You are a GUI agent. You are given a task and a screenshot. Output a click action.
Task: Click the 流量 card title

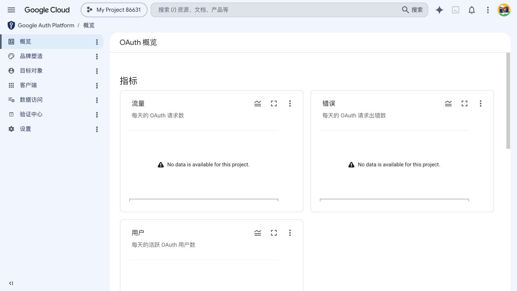tap(138, 103)
